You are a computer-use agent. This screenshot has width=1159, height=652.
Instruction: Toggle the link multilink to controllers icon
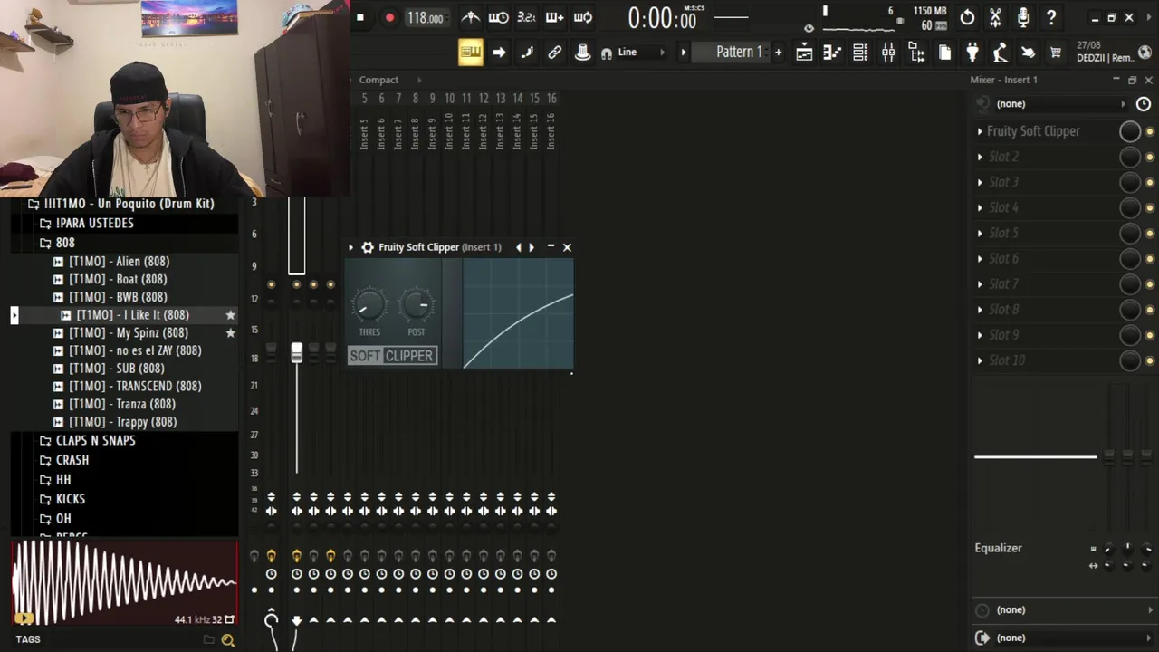(554, 53)
